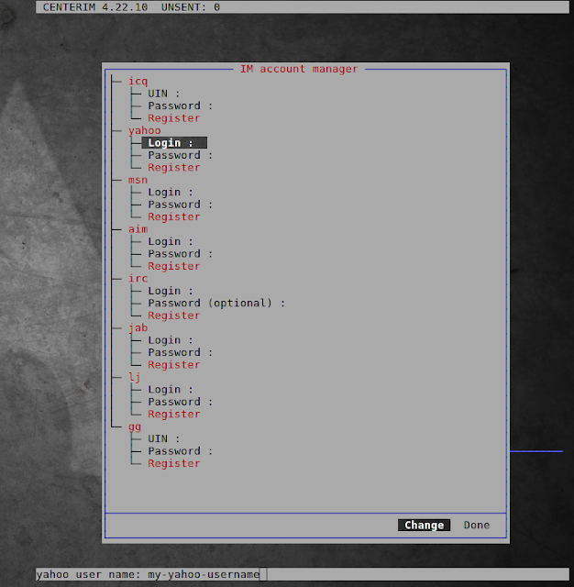Viewport: 574px width, 587px height.
Task: Select Password row under lj
Action: [181, 402]
